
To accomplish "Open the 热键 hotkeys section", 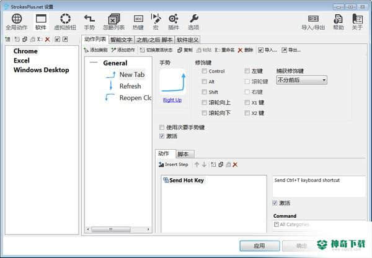I will click(x=138, y=22).
